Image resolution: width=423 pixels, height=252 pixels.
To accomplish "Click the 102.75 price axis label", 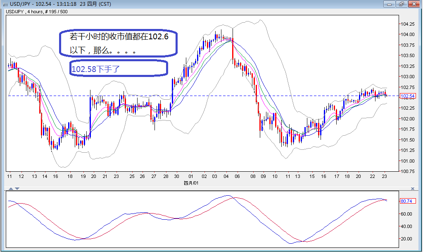I will pos(408,87).
